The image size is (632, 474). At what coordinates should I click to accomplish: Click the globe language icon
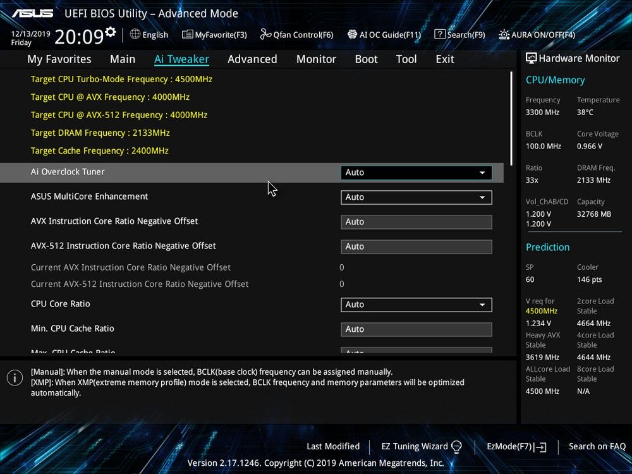tap(135, 34)
